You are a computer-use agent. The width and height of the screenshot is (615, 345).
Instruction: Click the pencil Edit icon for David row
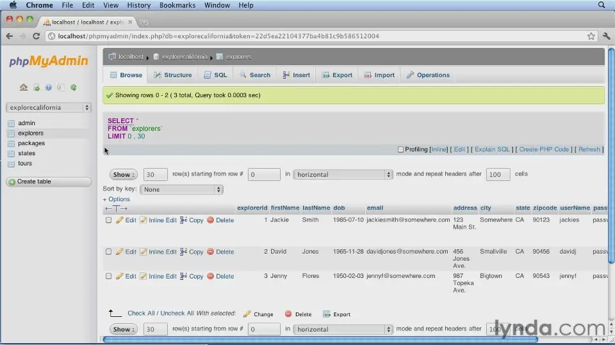120,252
